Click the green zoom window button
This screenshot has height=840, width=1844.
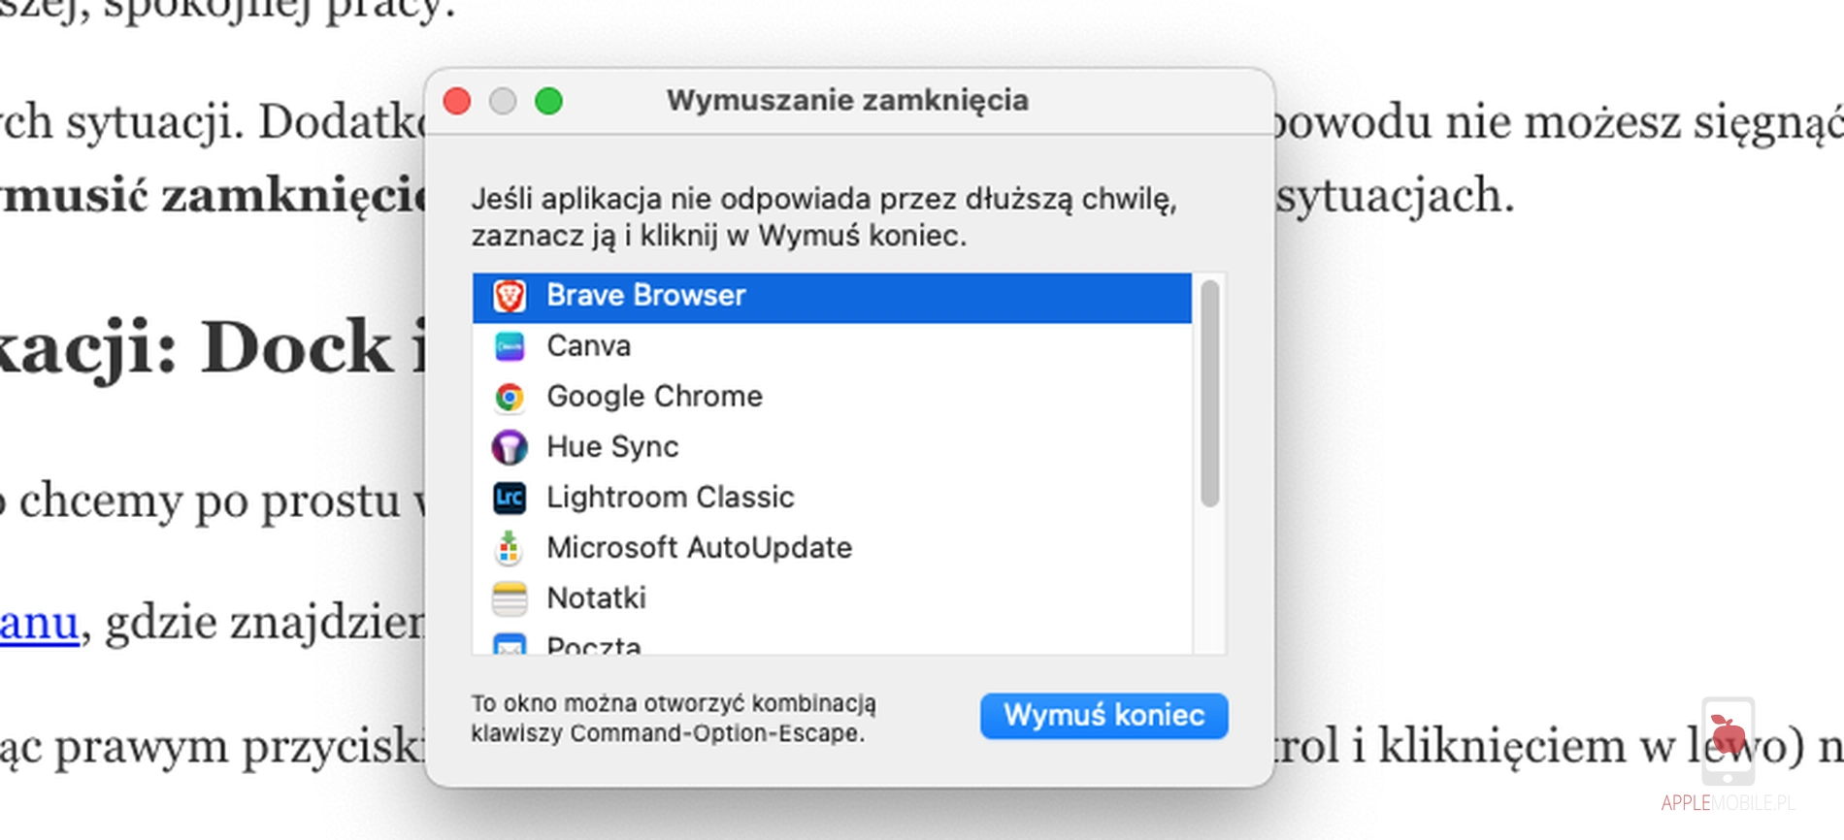point(548,101)
